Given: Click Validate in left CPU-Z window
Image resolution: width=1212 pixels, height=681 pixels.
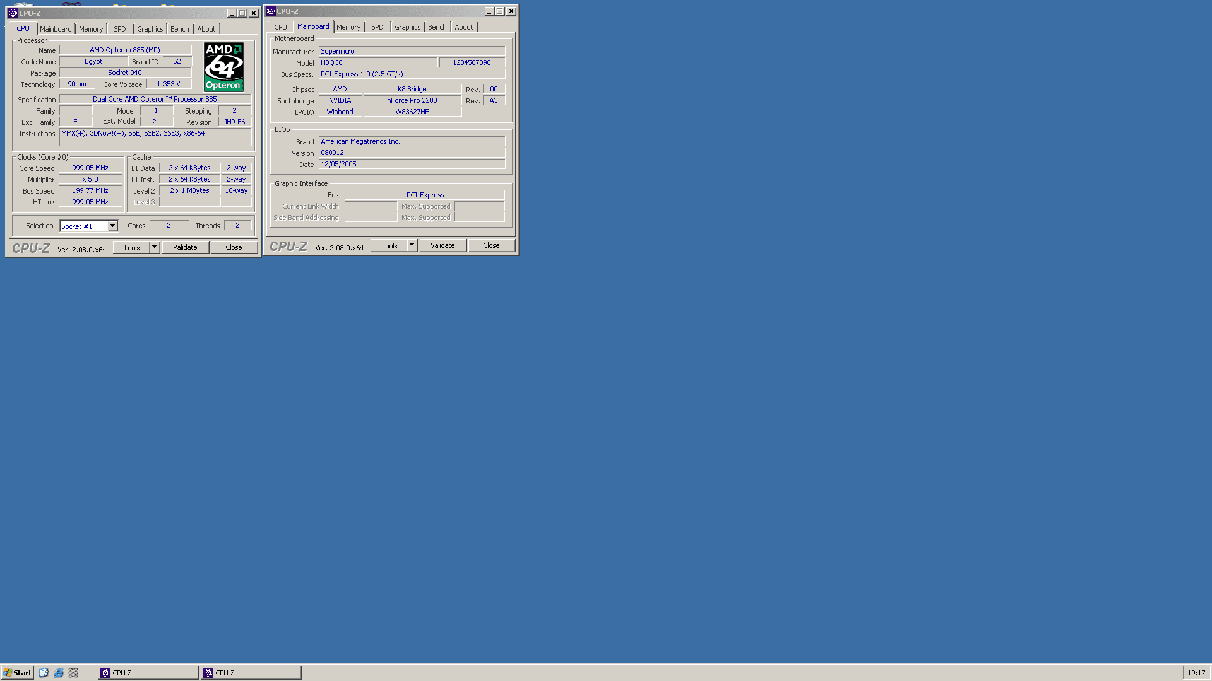Looking at the screenshot, I should (x=185, y=247).
